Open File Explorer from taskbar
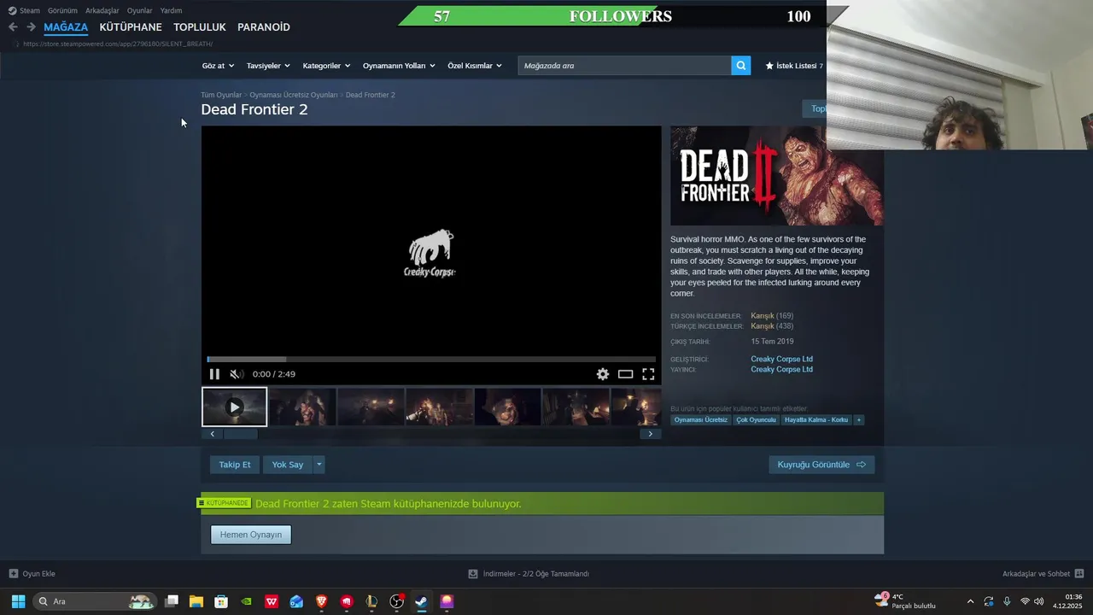Screen dimensions: 1093x615 [x=196, y=601]
